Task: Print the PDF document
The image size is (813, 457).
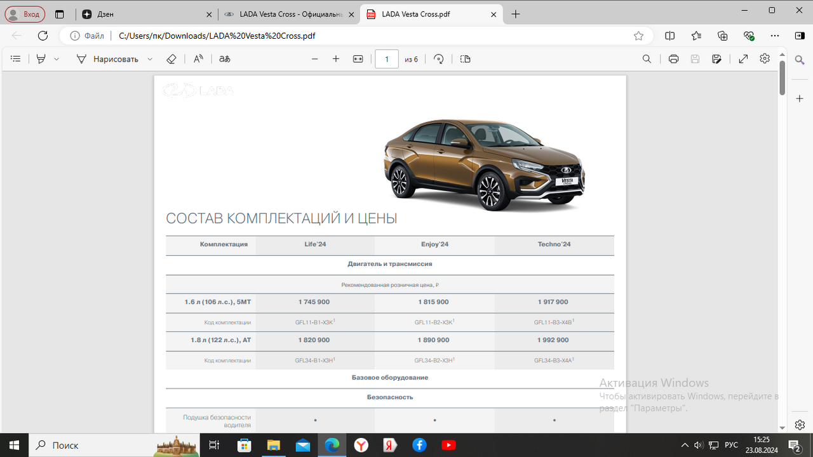Action: pos(673,59)
